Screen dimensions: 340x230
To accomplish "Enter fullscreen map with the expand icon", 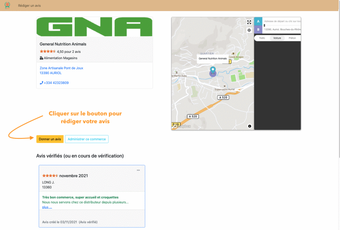I will click(x=249, y=23).
